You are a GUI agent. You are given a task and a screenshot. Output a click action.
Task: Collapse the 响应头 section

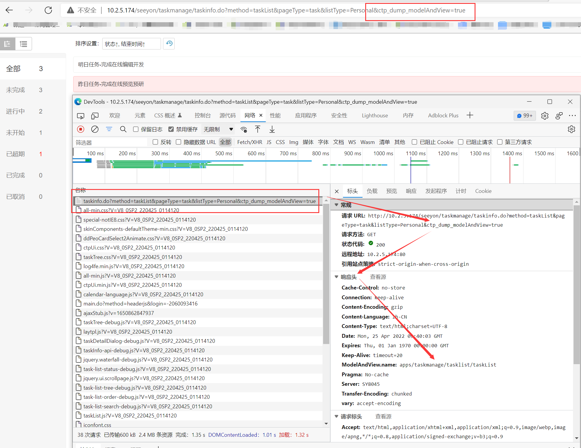click(336, 277)
